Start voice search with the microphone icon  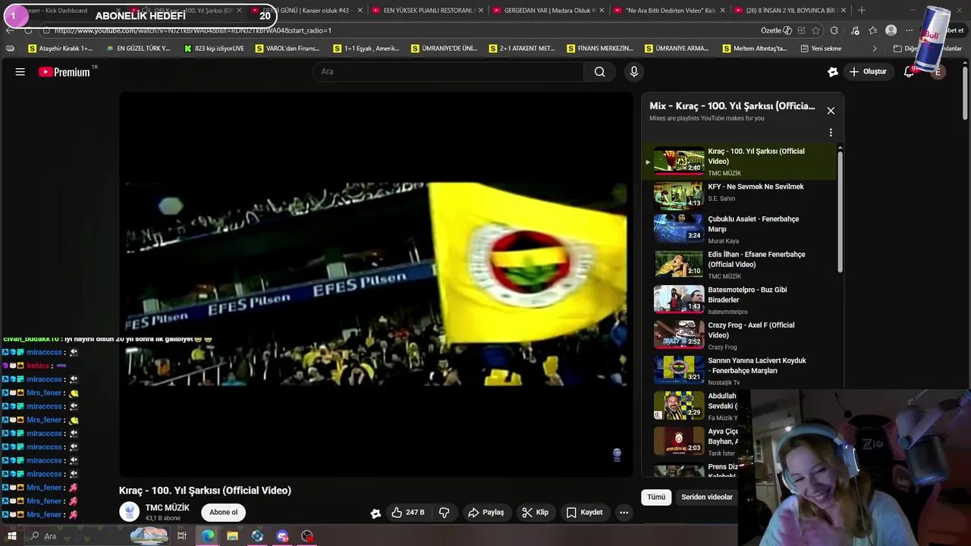[634, 72]
